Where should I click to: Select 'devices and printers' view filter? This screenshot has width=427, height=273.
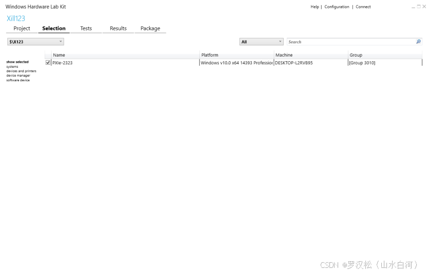click(x=21, y=71)
